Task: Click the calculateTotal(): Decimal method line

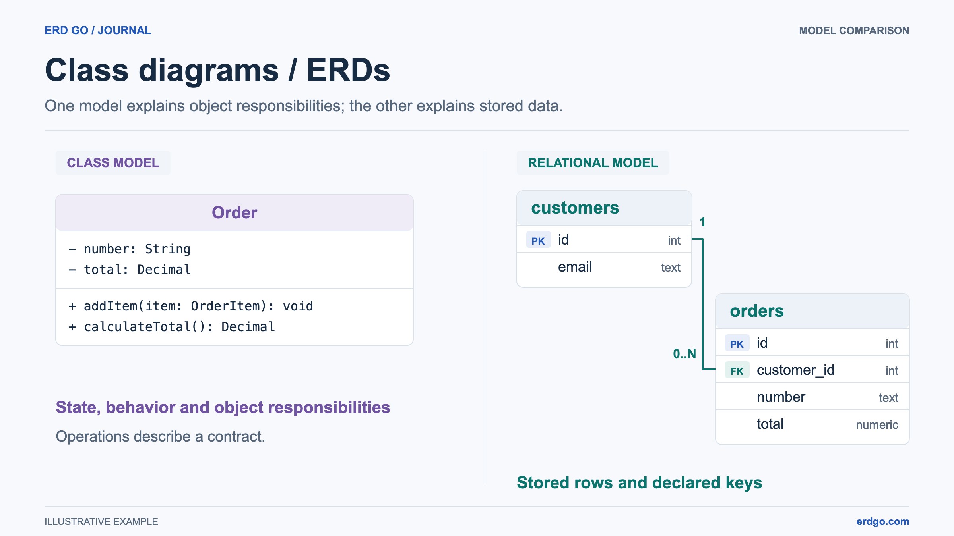Action: (172, 327)
